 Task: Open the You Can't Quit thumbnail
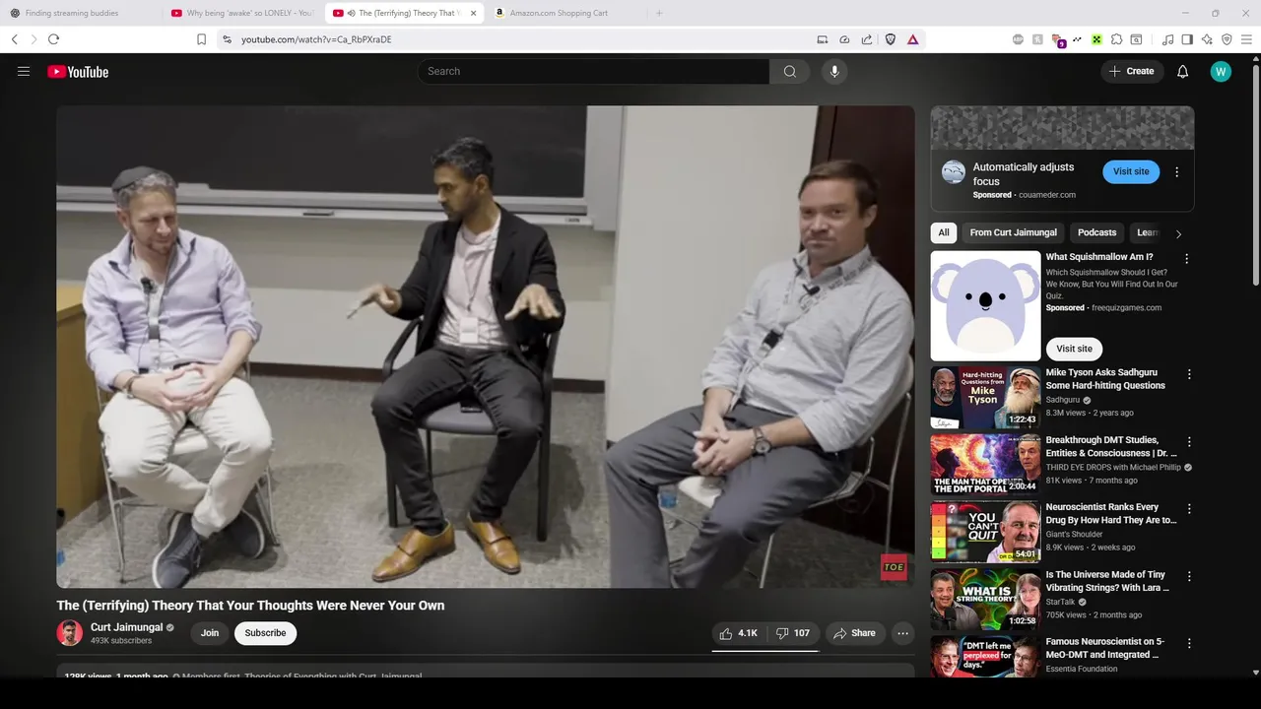pyautogui.click(x=985, y=532)
